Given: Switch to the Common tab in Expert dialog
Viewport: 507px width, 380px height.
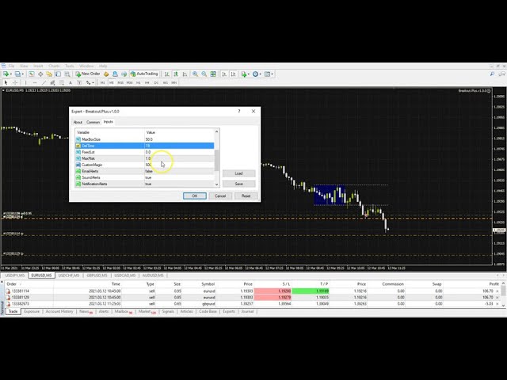Looking at the screenshot, I should [x=93, y=122].
